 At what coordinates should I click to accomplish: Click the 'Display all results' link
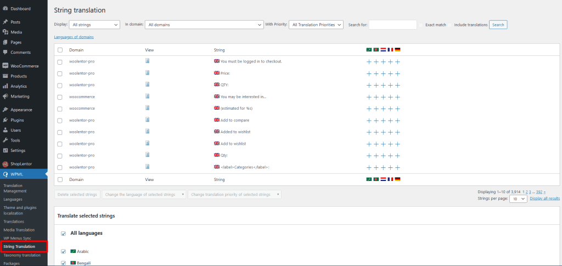click(545, 199)
